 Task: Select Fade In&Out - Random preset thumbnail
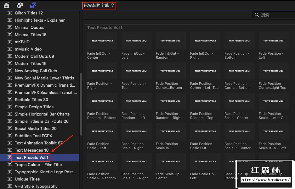click(x=171, y=41)
